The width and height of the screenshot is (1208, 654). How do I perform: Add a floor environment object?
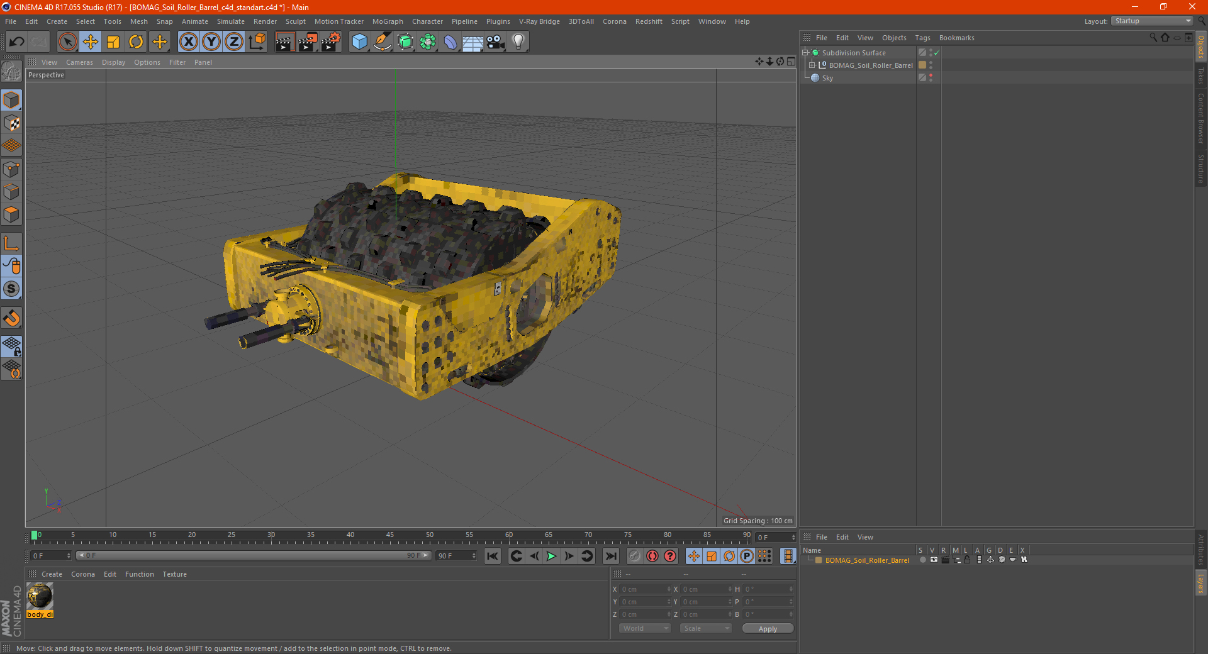(x=473, y=42)
